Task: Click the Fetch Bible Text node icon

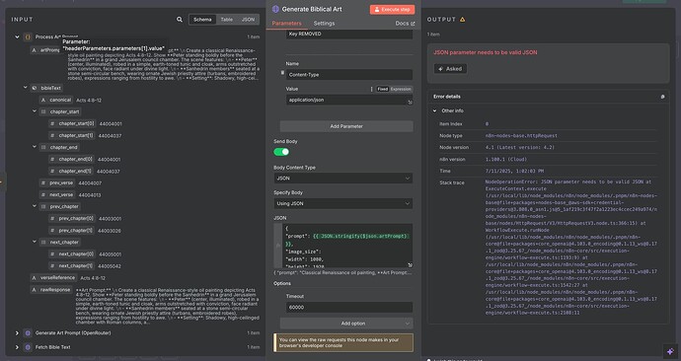Action: [x=28, y=347]
